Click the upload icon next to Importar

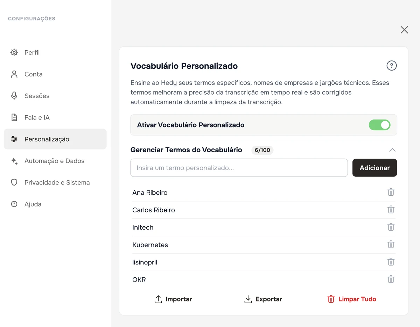pyautogui.click(x=158, y=299)
